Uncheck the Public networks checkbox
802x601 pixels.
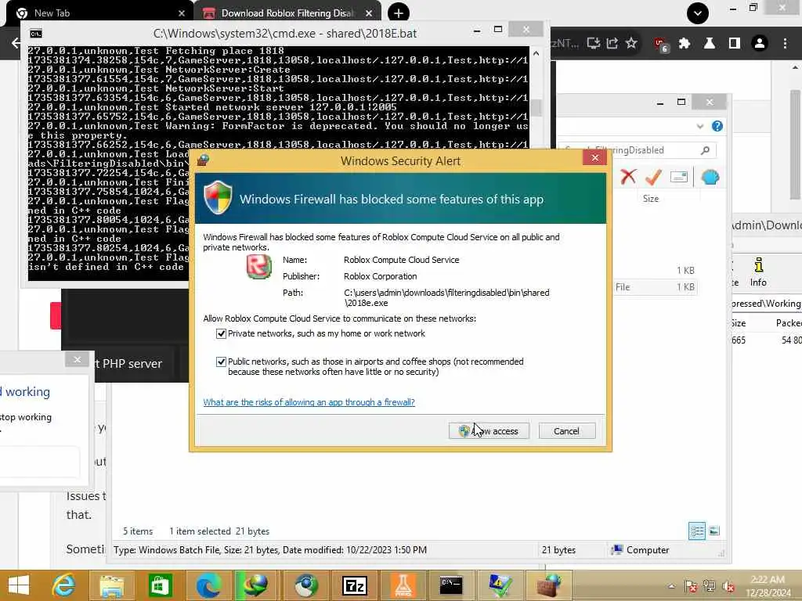pos(221,362)
